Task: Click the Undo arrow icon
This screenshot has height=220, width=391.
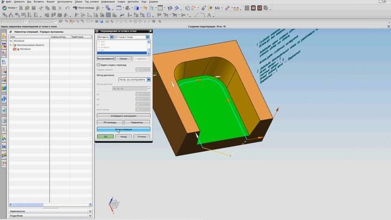Action: click(67, 8)
